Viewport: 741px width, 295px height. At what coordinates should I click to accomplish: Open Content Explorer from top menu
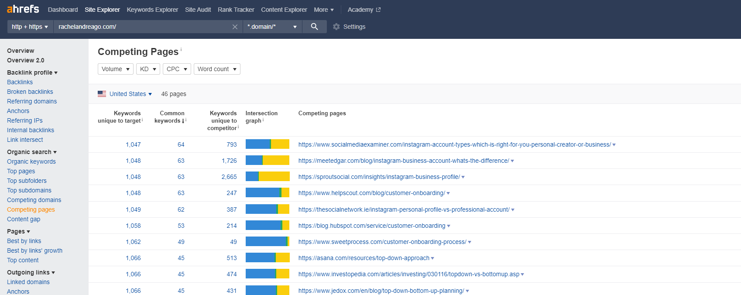284,10
